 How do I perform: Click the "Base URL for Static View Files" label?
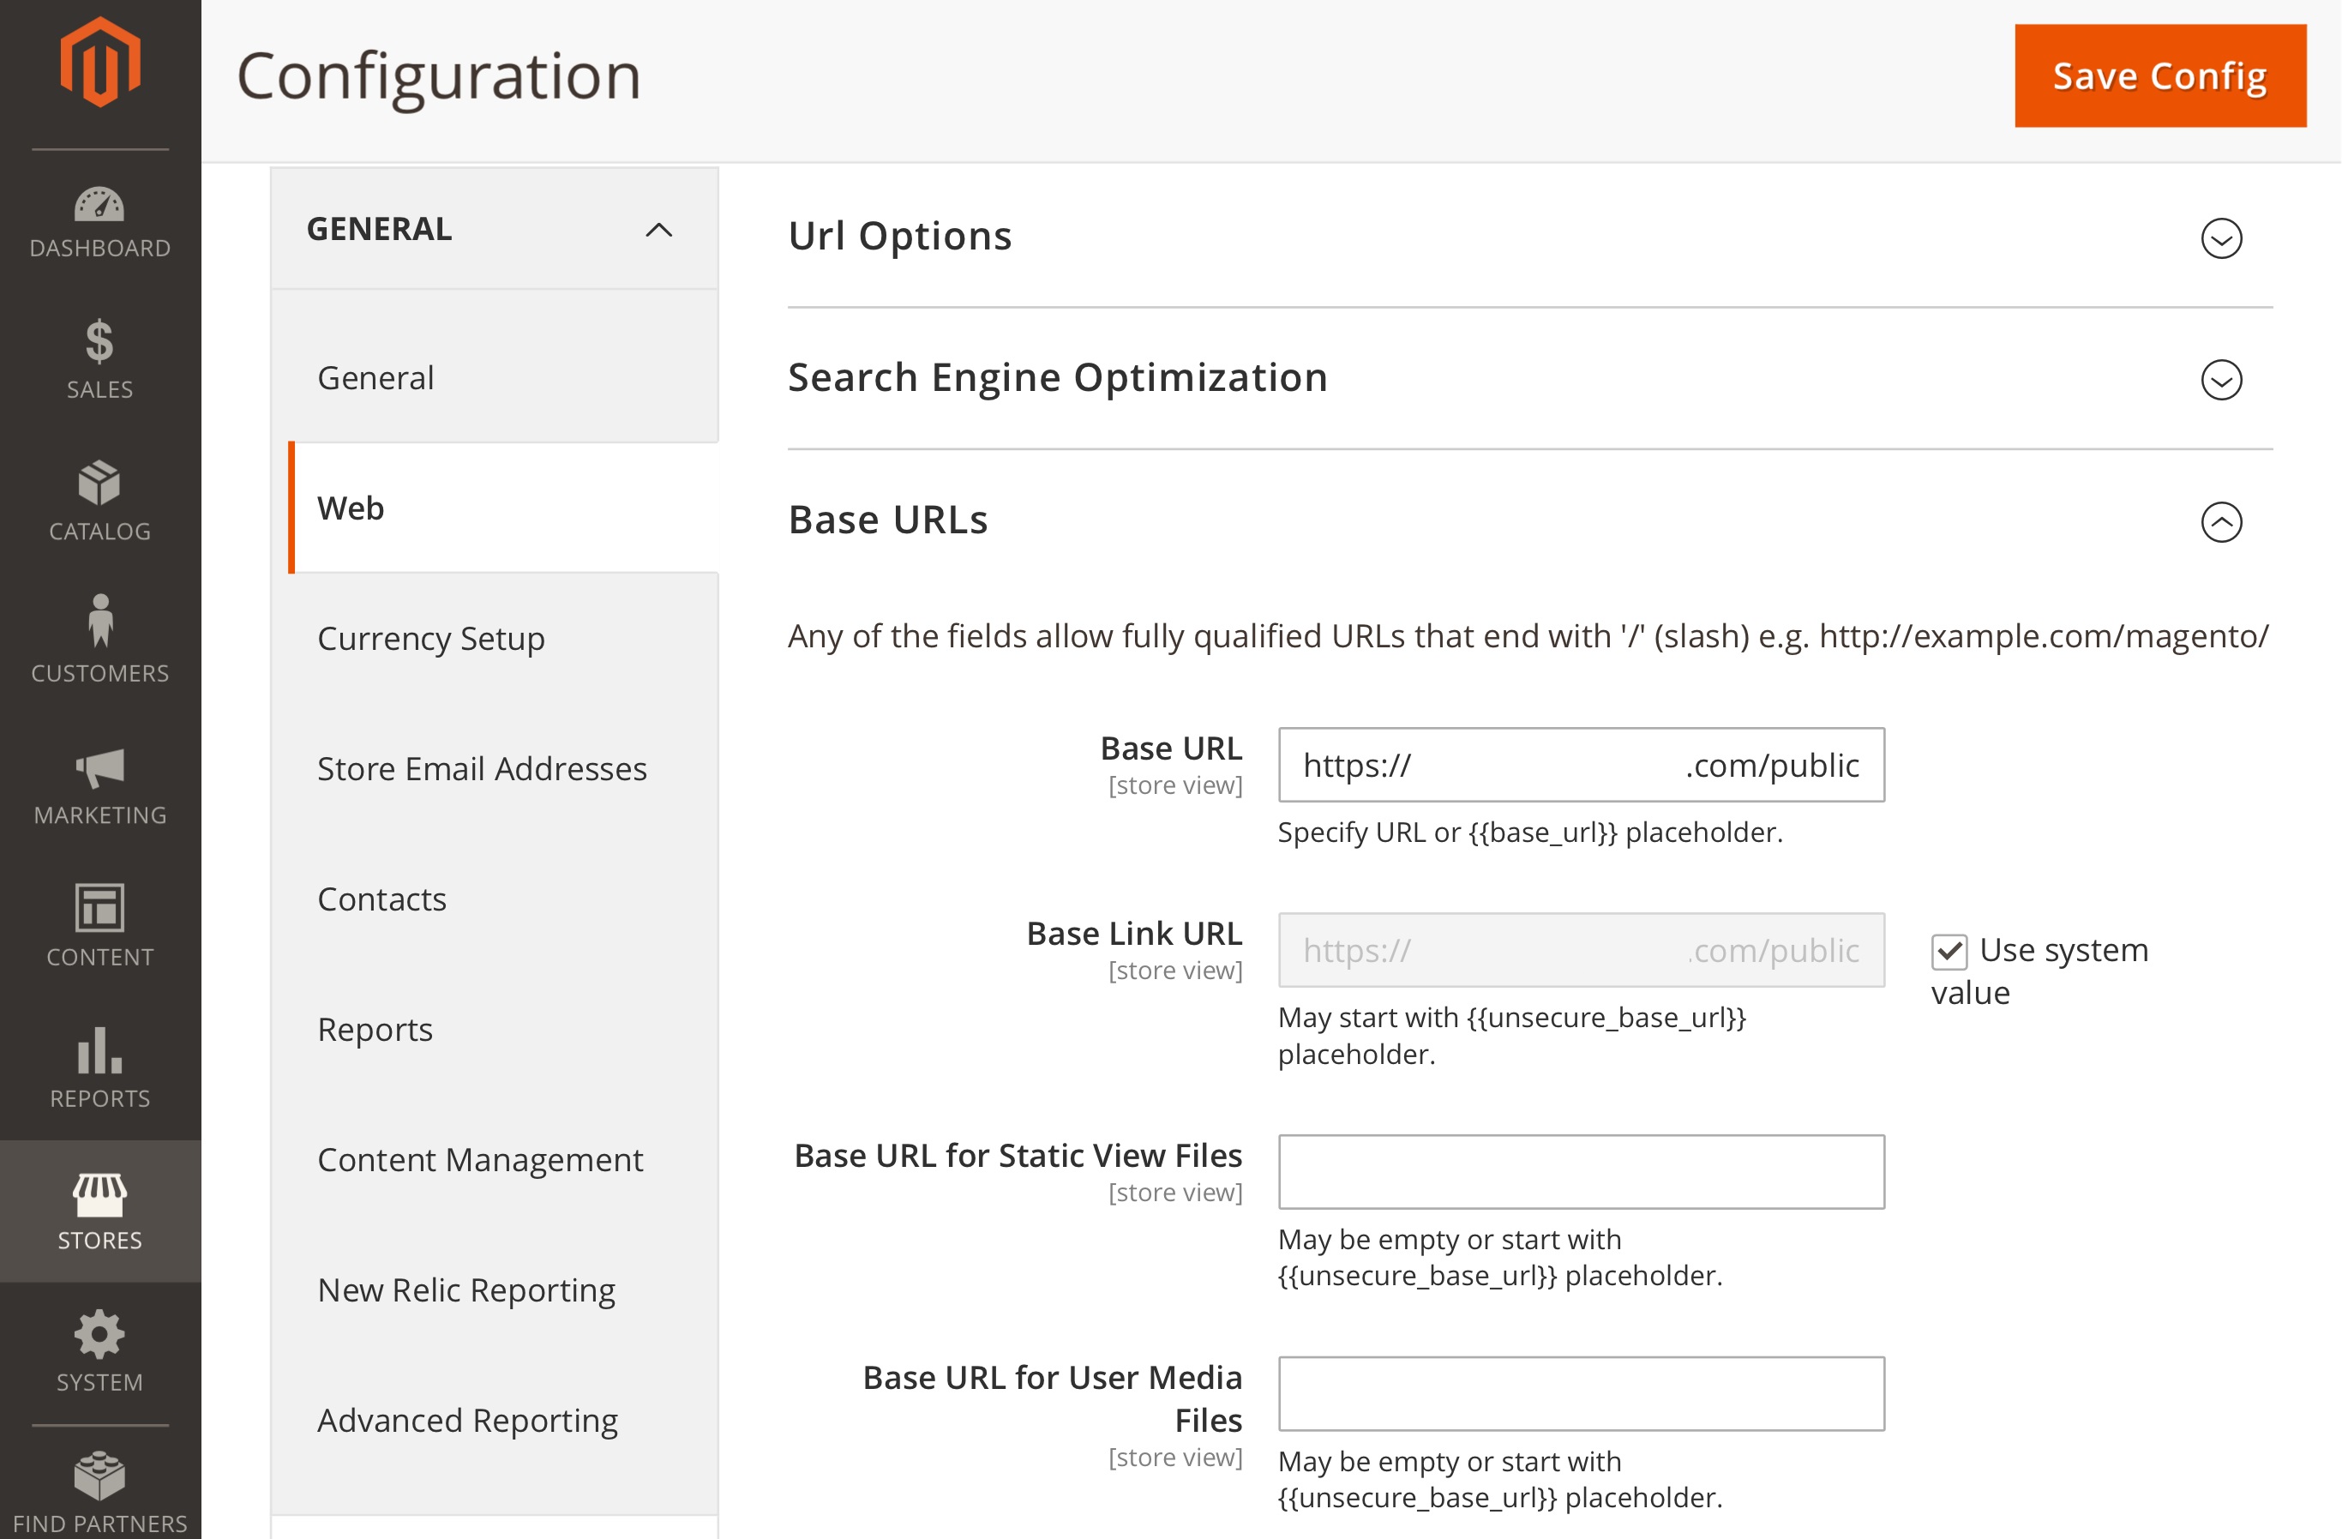point(1018,1155)
